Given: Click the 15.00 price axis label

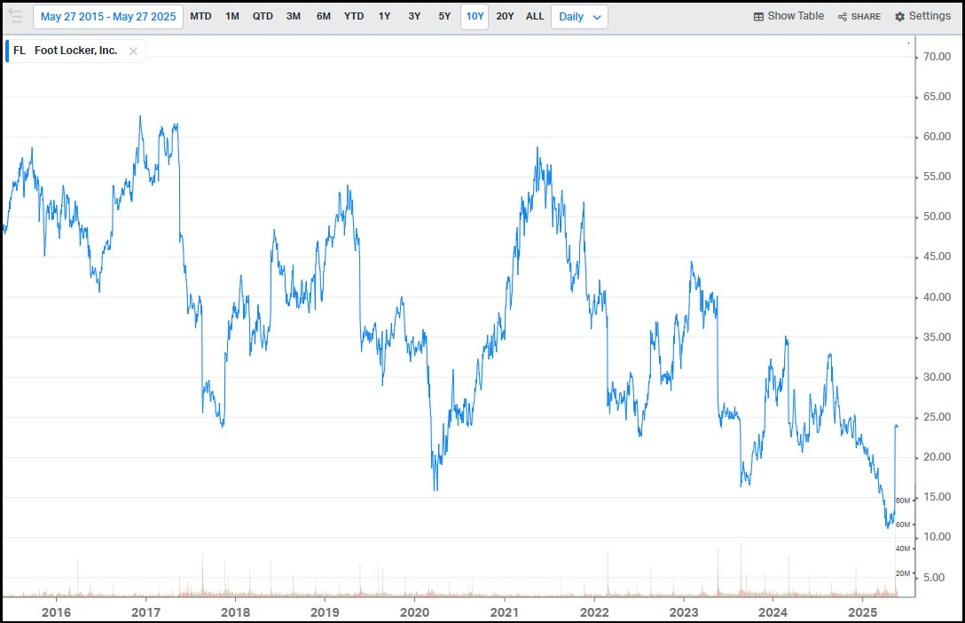Looking at the screenshot, I should pos(937,497).
